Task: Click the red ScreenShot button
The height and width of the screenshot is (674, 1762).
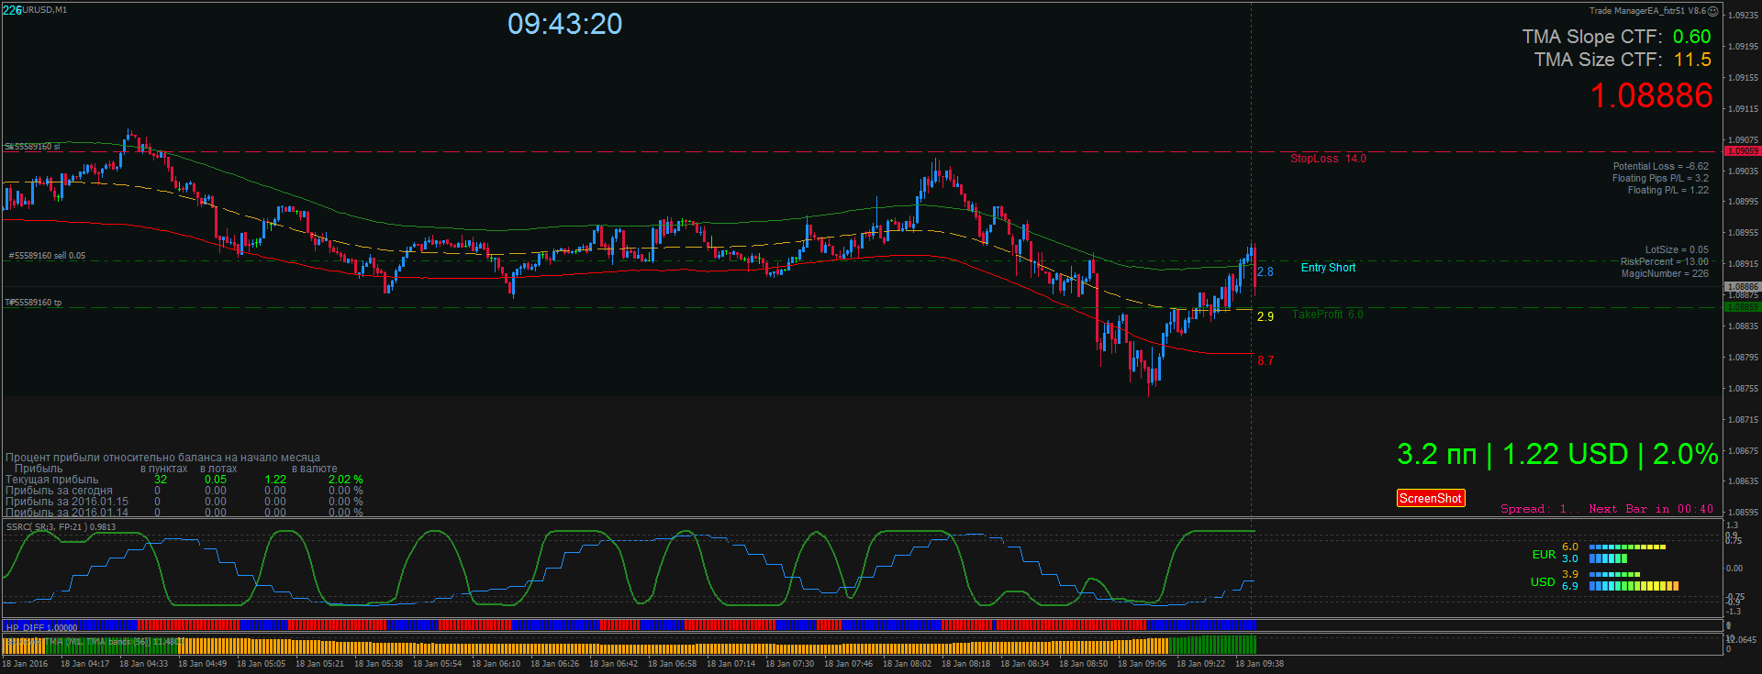Action: point(1431,498)
